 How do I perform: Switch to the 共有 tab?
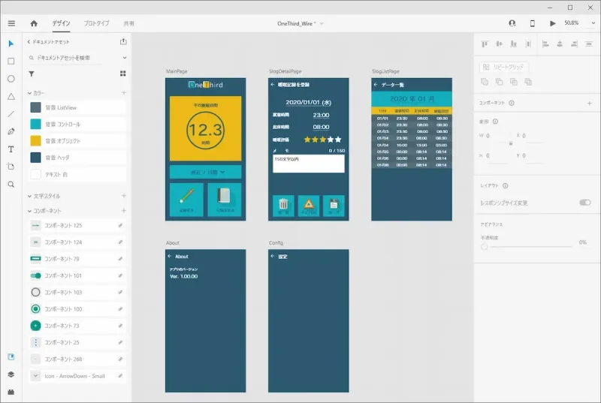coord(128,24)
